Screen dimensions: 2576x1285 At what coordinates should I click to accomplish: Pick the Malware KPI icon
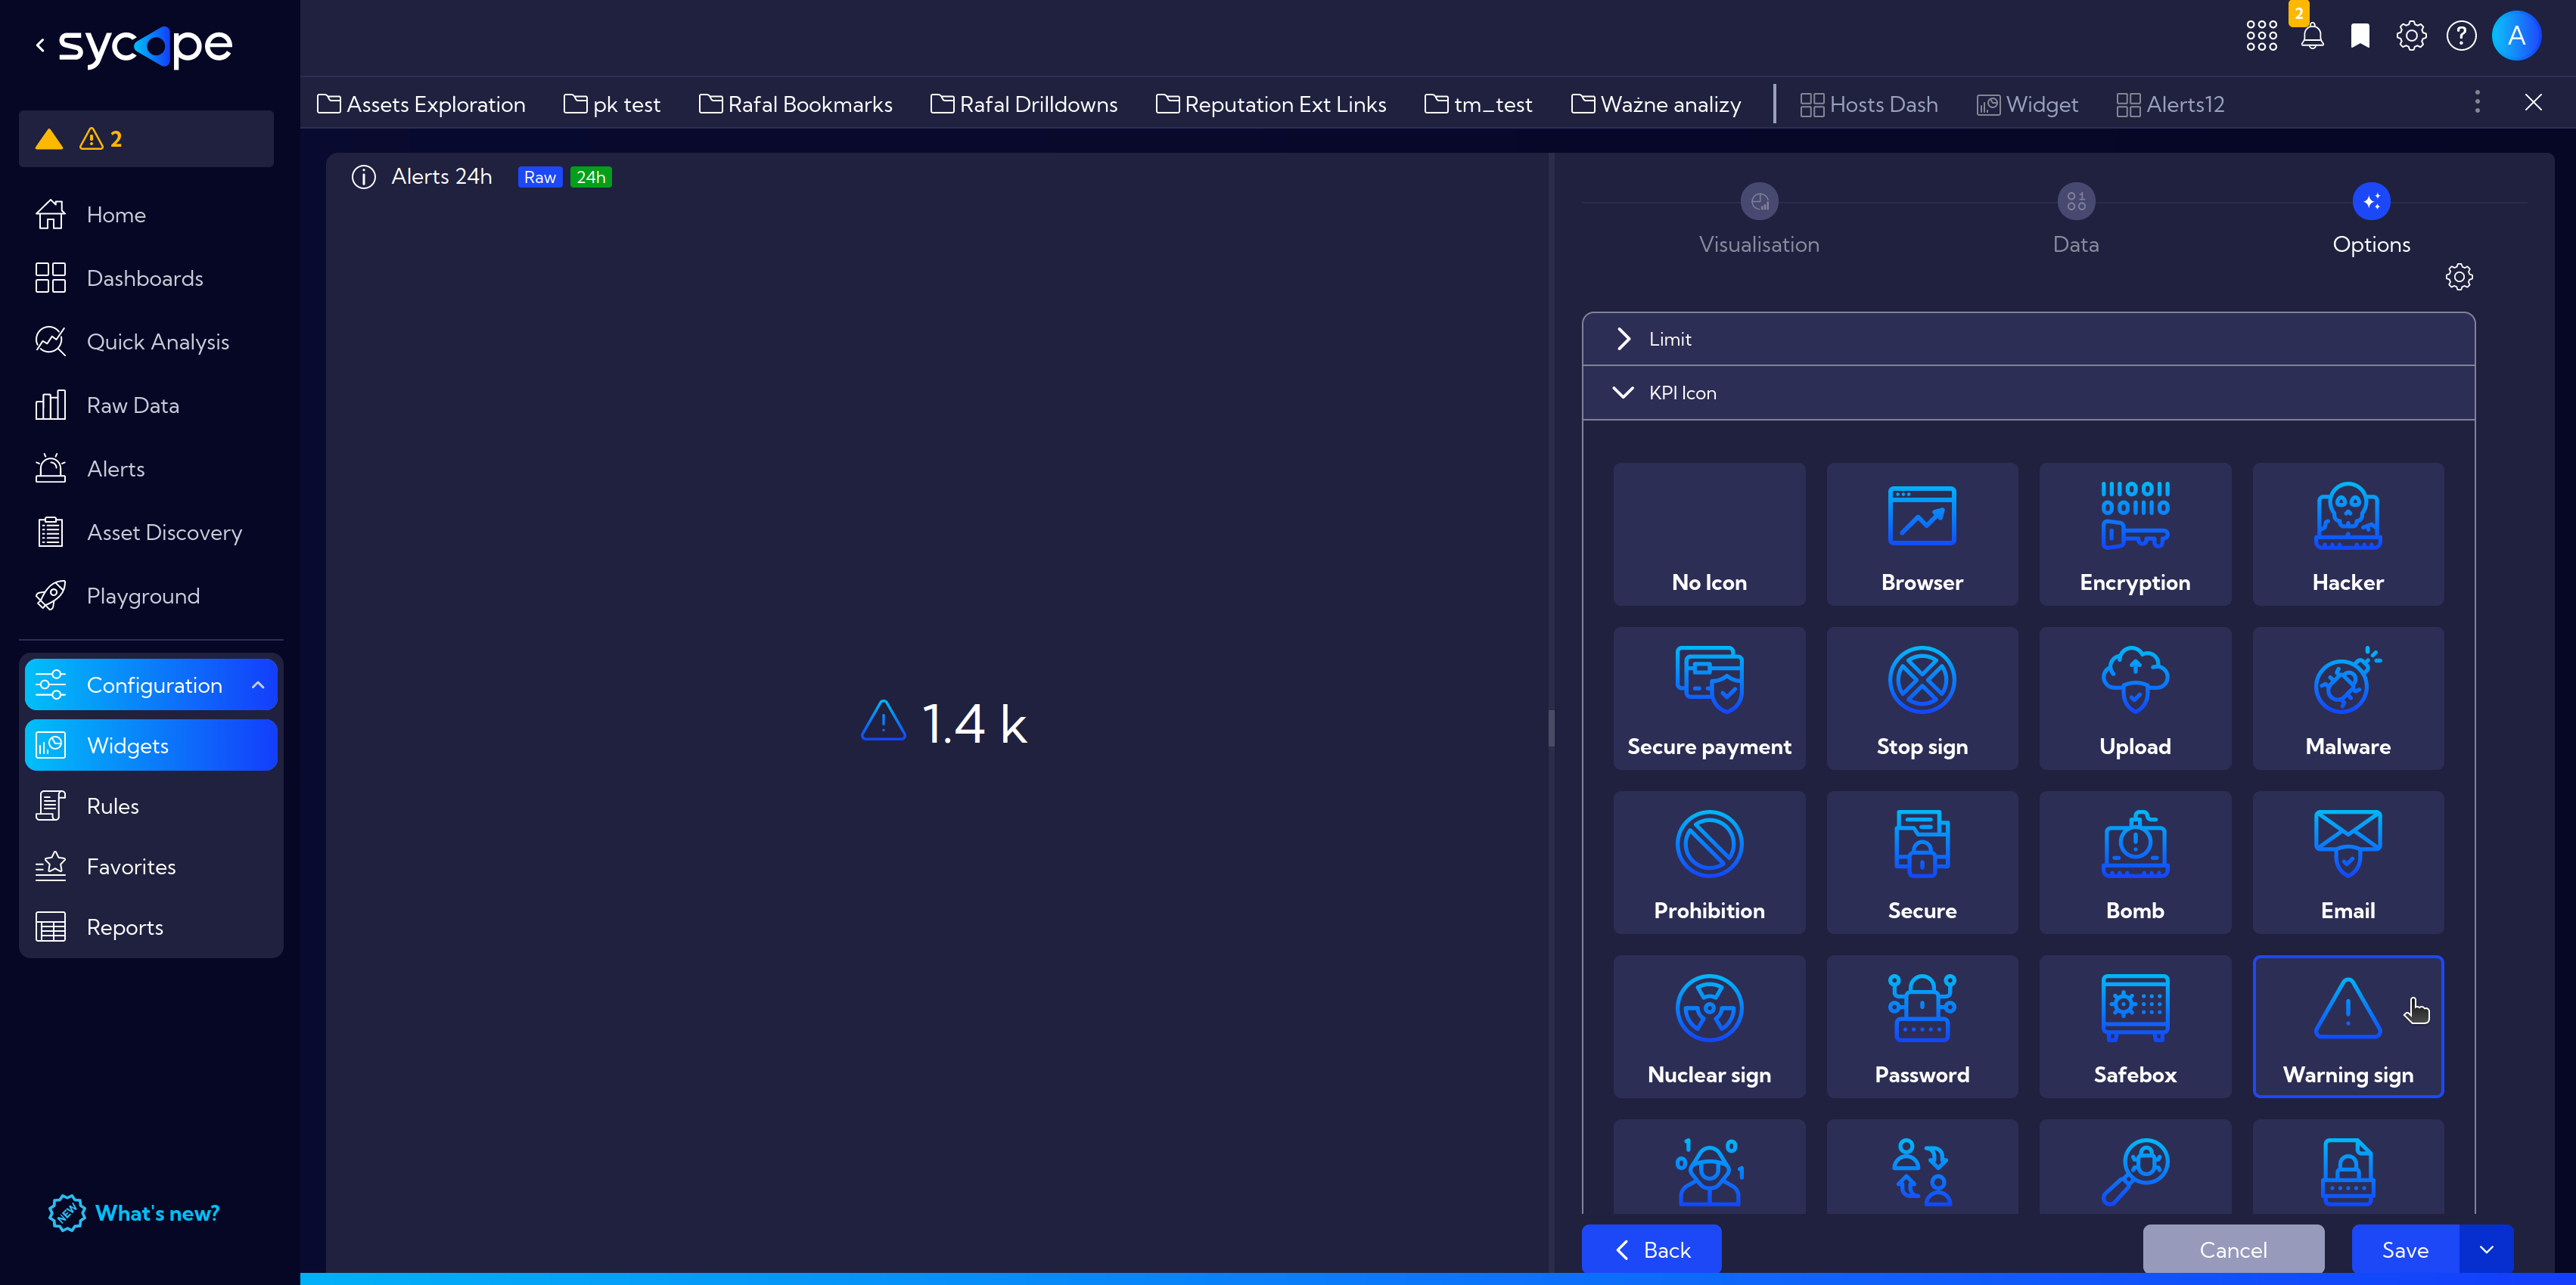2347,698
